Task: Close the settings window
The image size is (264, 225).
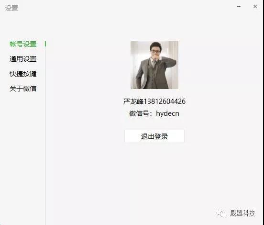Action: pos(255,7)
